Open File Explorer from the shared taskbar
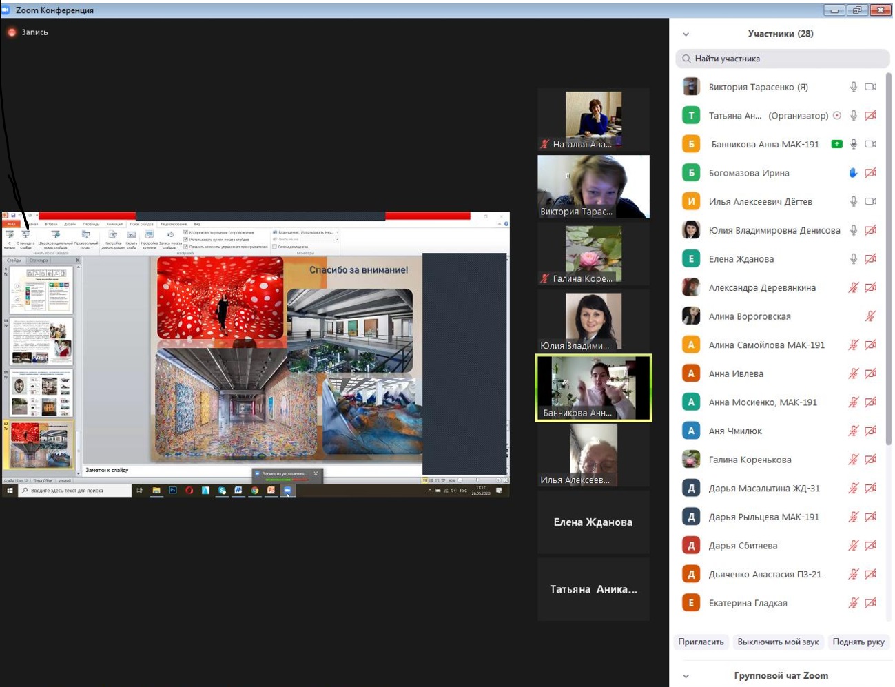The width and height of the screenshot is (895, 687). (156, 491)
